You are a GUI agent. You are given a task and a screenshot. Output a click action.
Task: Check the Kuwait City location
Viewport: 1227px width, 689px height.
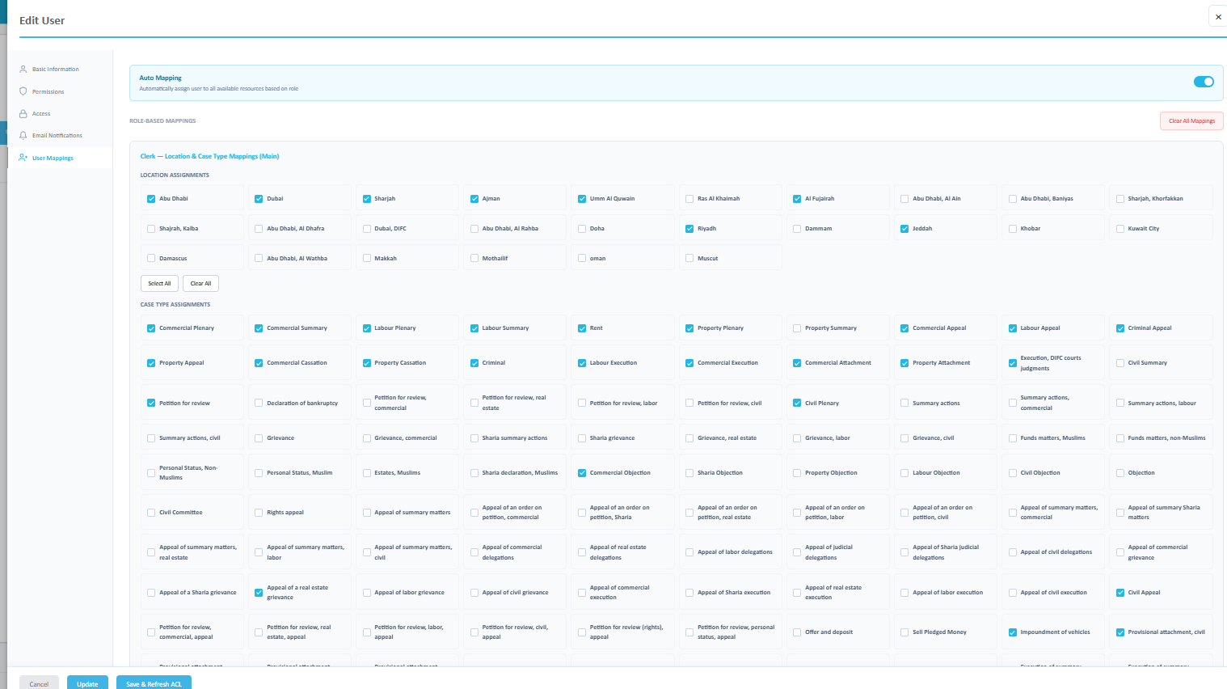pyautogui.click(x=1120, y=229)
